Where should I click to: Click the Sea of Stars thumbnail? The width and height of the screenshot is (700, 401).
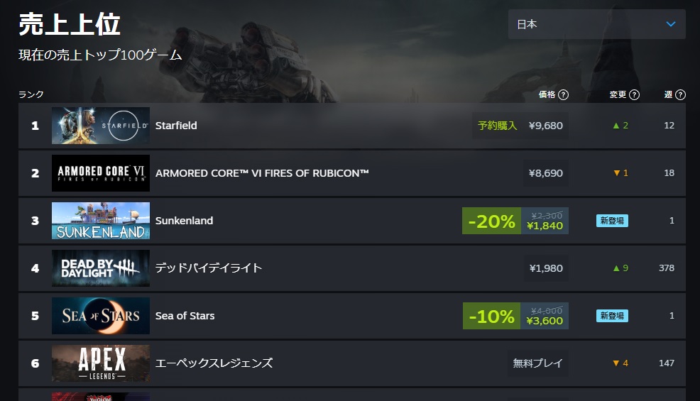click(101, 316)
